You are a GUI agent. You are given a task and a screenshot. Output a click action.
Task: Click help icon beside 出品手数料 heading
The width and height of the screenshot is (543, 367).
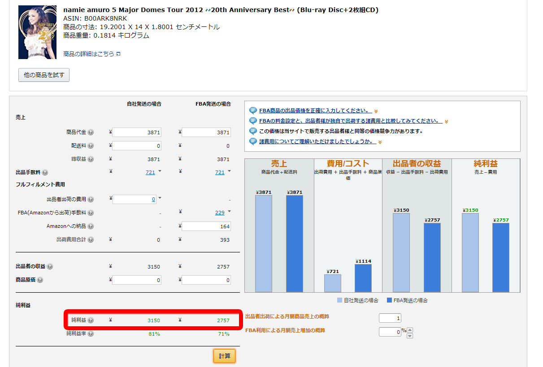pyautogui.click(x=45, y=173)
